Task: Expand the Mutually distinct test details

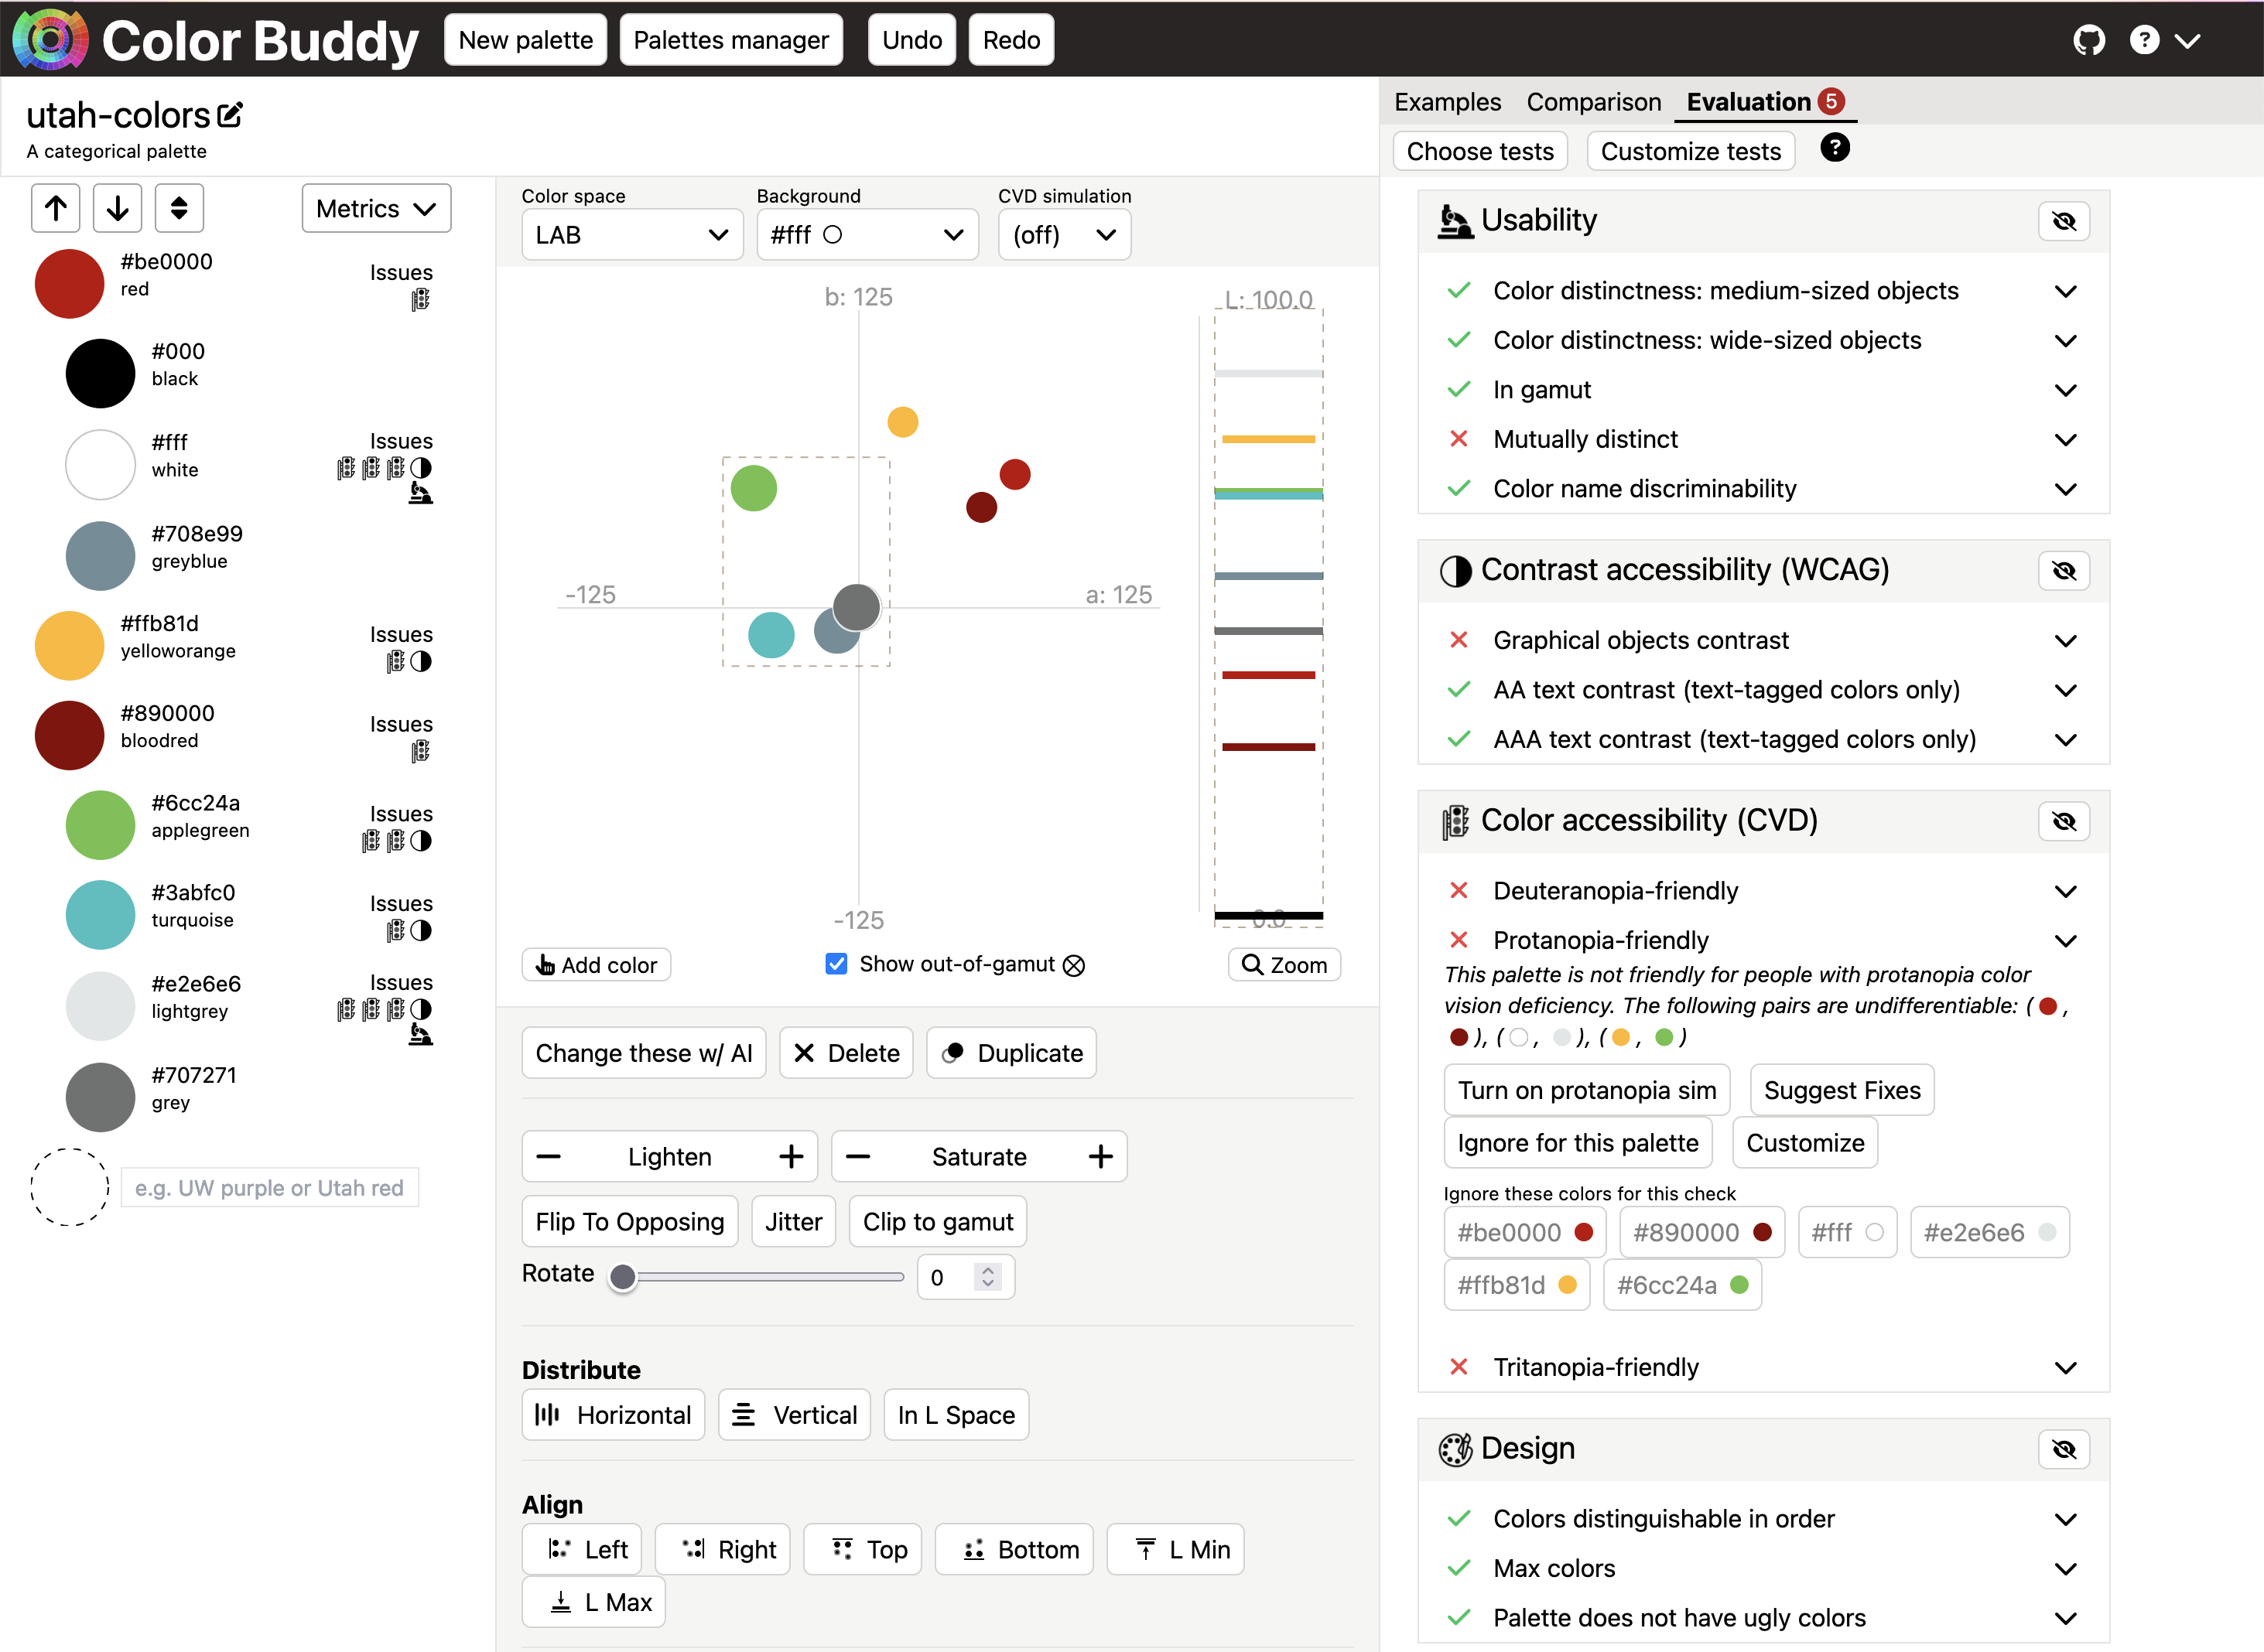Action: click(x=2065, y=440)
